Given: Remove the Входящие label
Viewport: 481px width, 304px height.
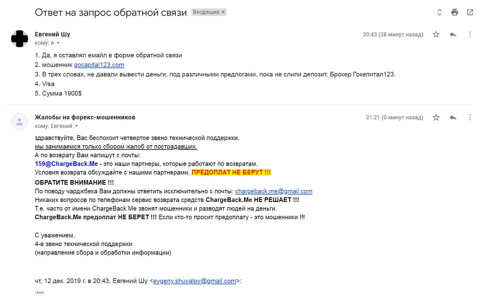Looking at the screenshot, I should (x=223, y=12).
